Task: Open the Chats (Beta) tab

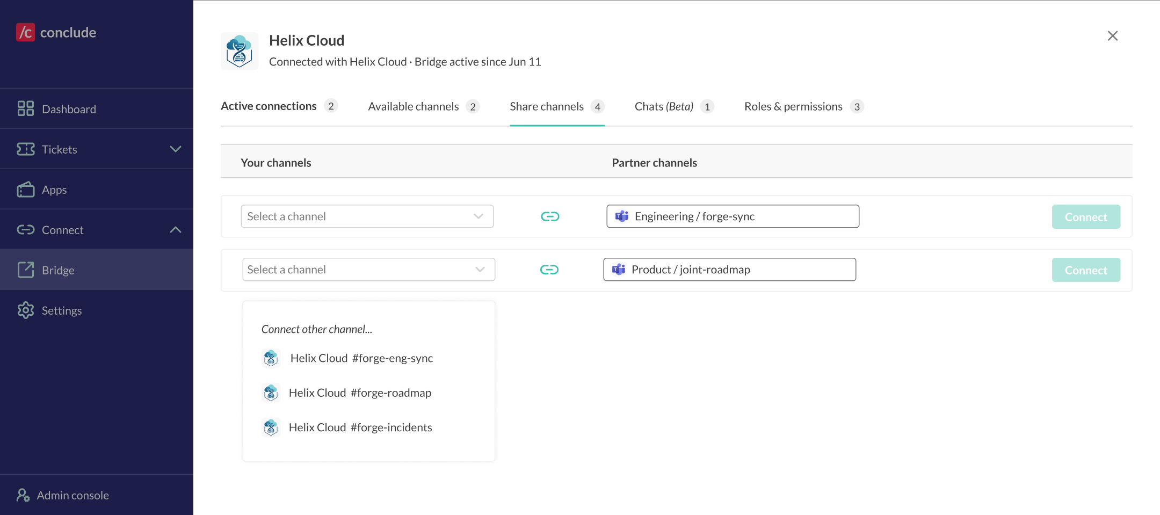Action: coord(675,106)
